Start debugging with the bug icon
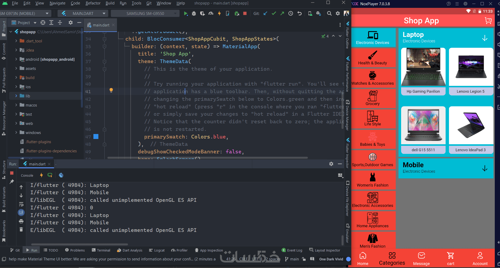The height and width of the screenshot is (268, 500). [194, 13]
